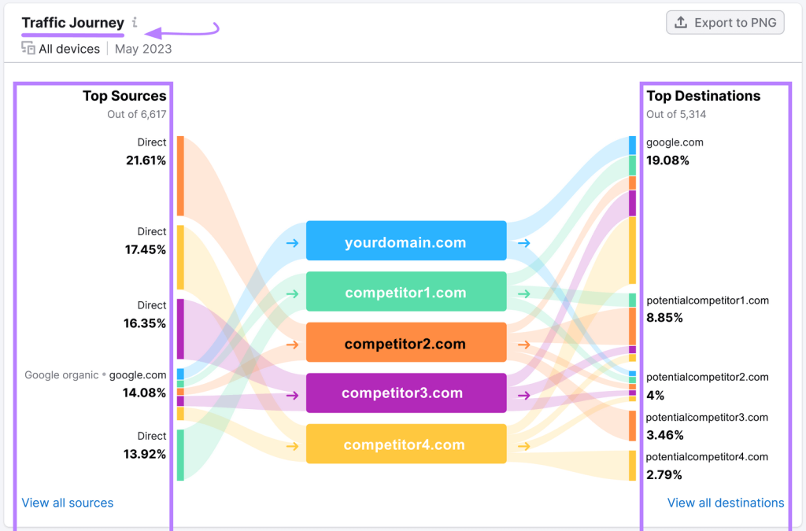Select the competitor1.com node
This screenshot has height=531, width=806.
click(405, 293)
